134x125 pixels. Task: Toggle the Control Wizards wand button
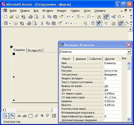12,116
